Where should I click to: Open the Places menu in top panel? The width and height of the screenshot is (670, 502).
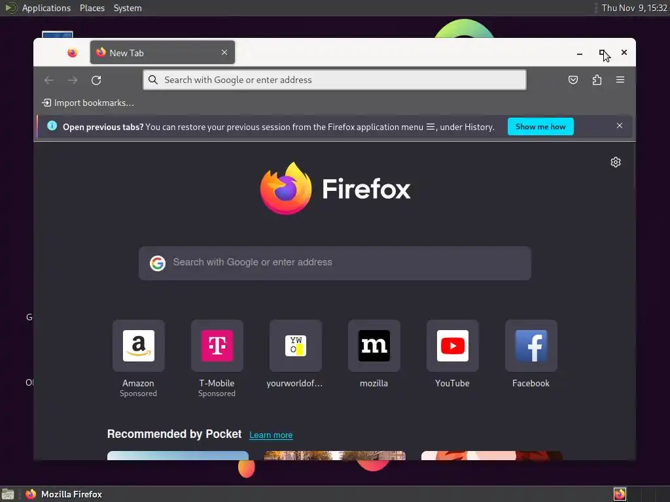(x=92, y=8)
